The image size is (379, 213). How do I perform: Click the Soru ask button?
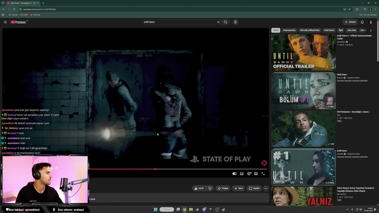(239, 188)
